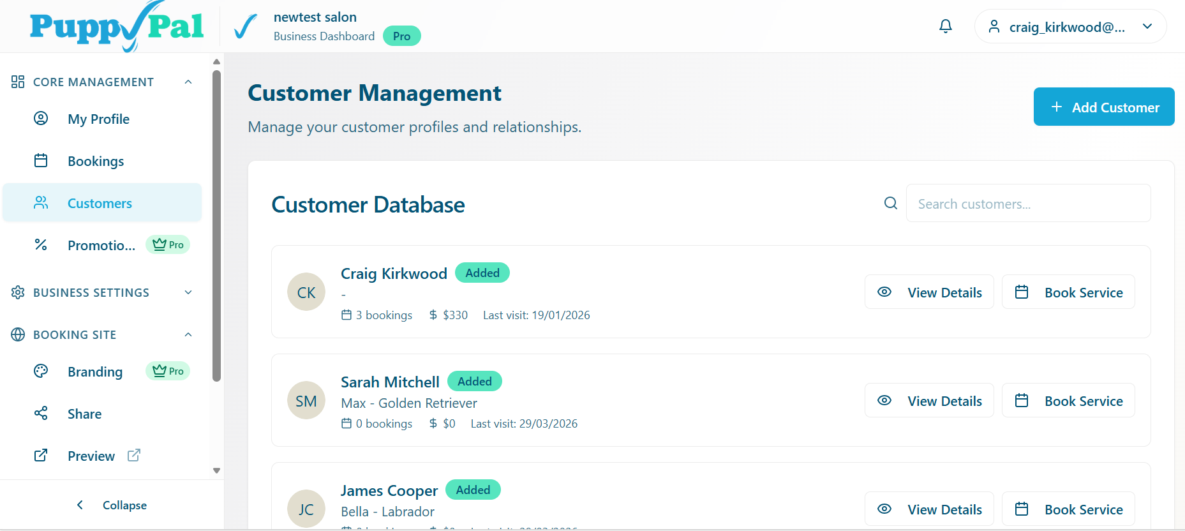Viewport: 1185px width, 531px height.
Task: Click the SM avatar circle
Action: [306, 400]
